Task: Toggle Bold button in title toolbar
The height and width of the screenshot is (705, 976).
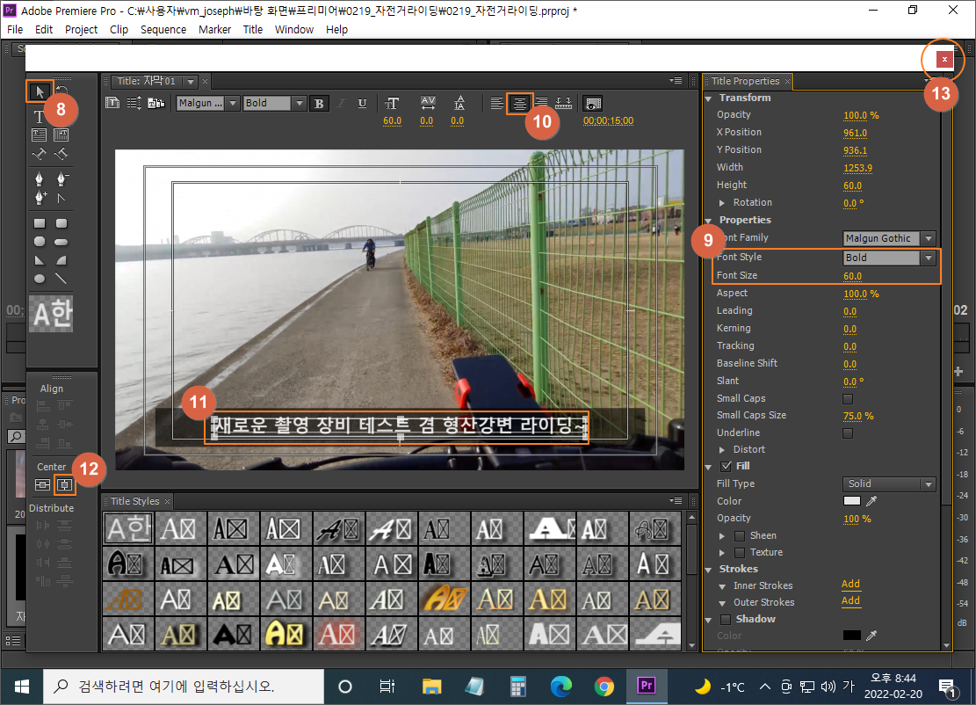Action: click(x=319, y=104)
